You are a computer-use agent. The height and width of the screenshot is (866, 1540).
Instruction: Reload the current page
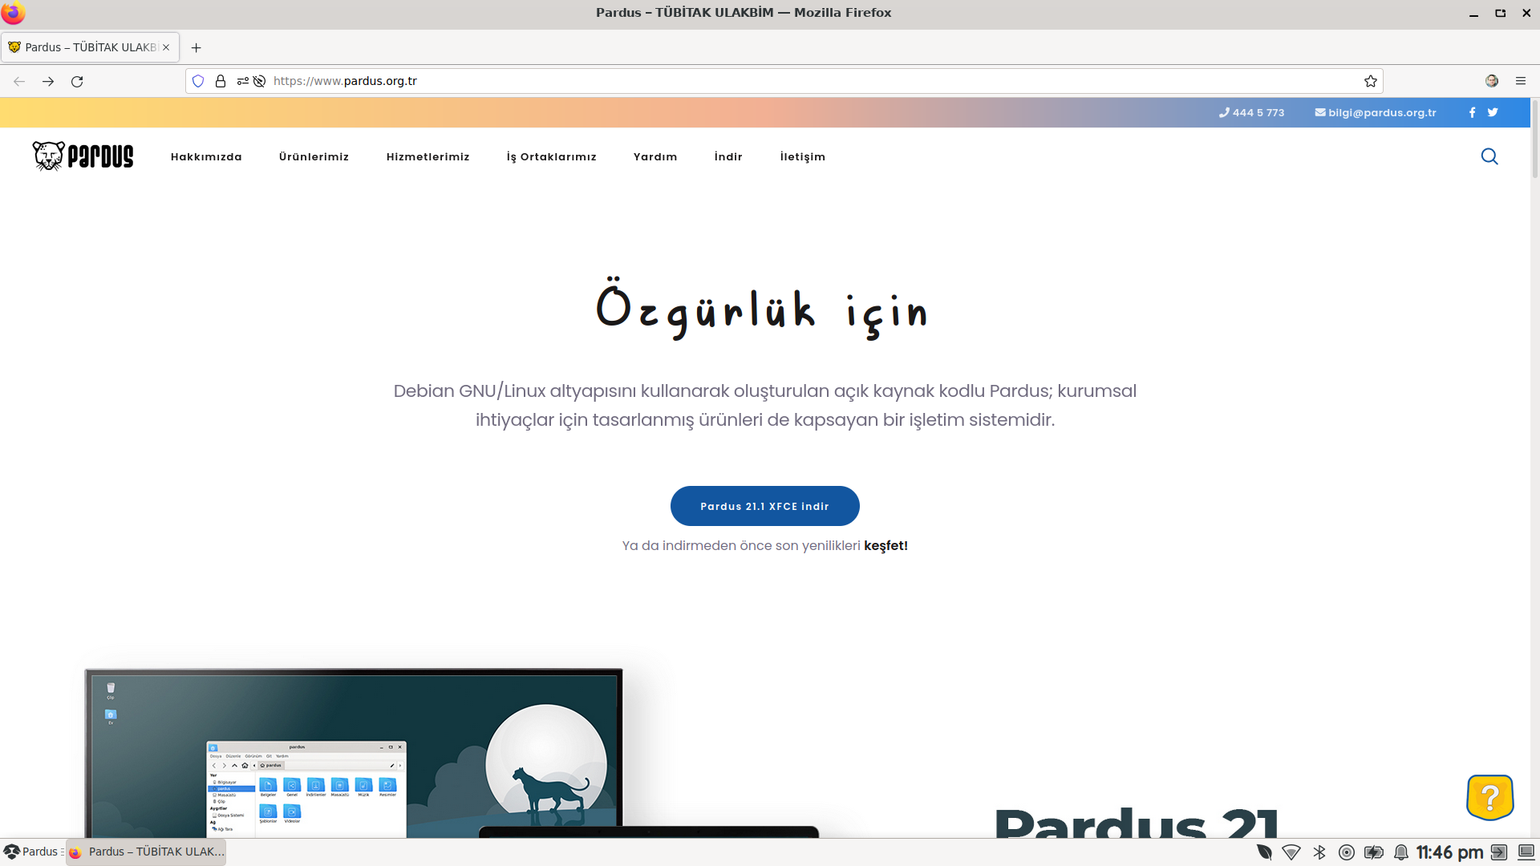[x=77, y=81]
